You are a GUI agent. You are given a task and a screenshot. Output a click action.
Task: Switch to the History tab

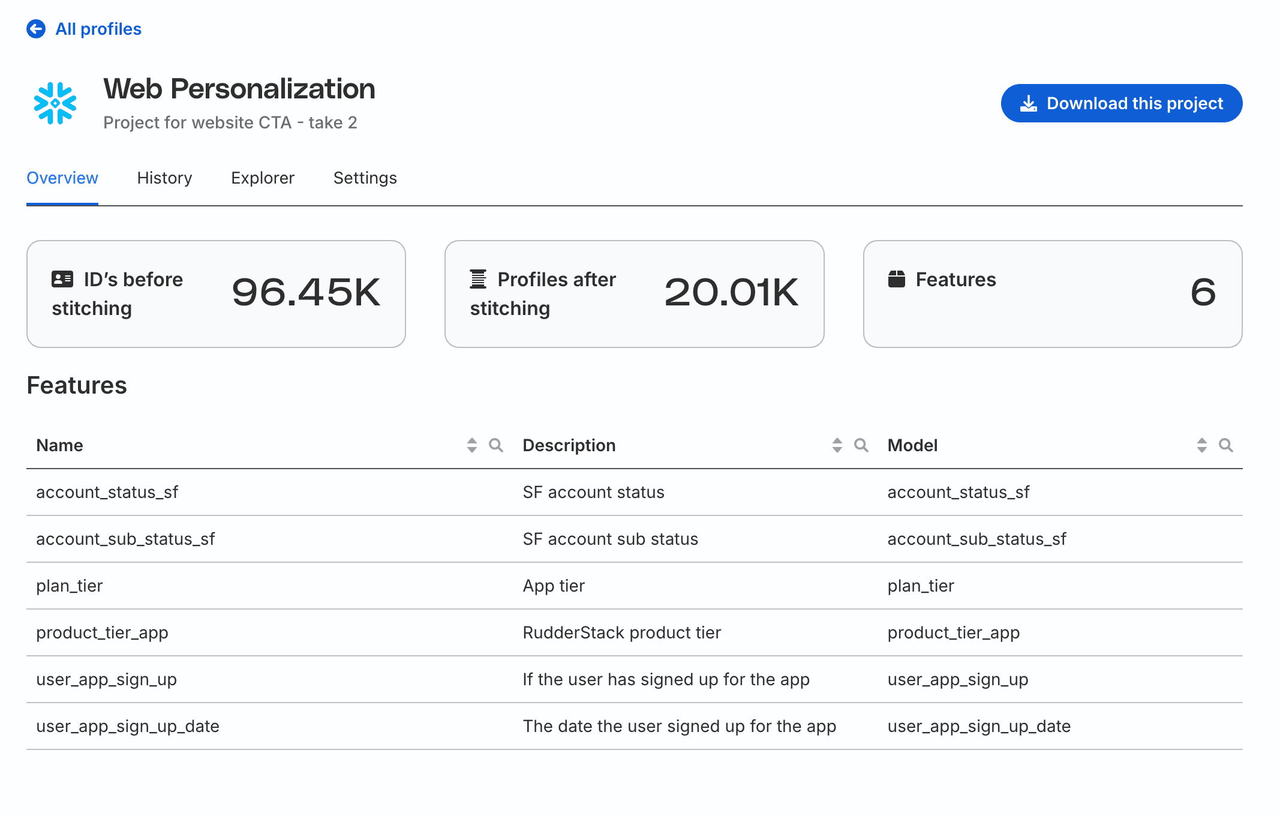click(164, 178)
